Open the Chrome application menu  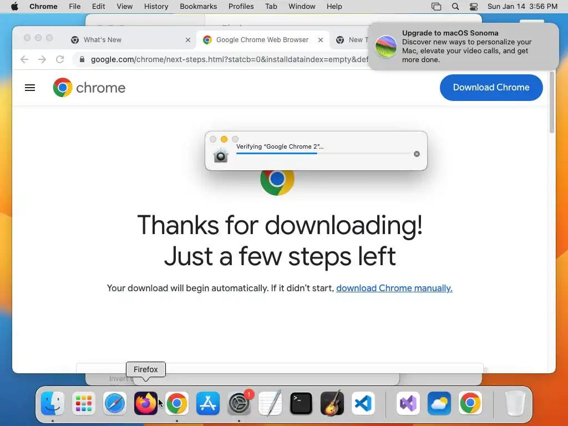click(x=43, y=7)
